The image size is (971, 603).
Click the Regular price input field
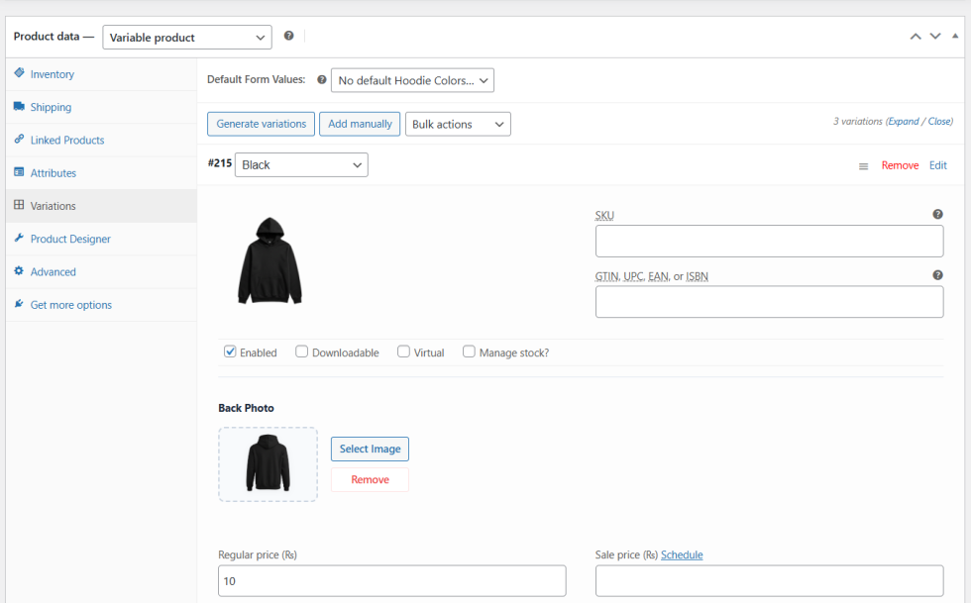point(391,580)
